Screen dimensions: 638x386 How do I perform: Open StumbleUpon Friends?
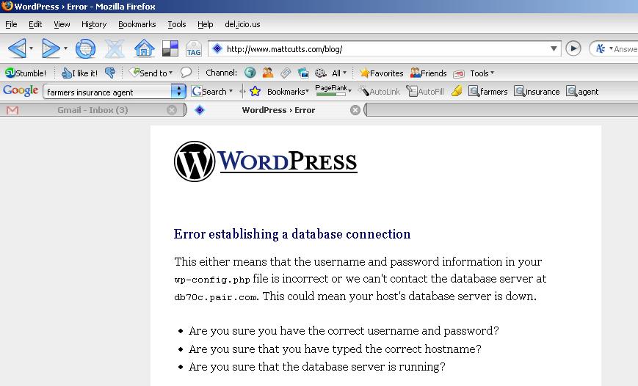(429, 73)
